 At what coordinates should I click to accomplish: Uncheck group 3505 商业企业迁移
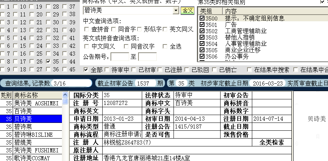pyautogui.click(x=202, y=50)
